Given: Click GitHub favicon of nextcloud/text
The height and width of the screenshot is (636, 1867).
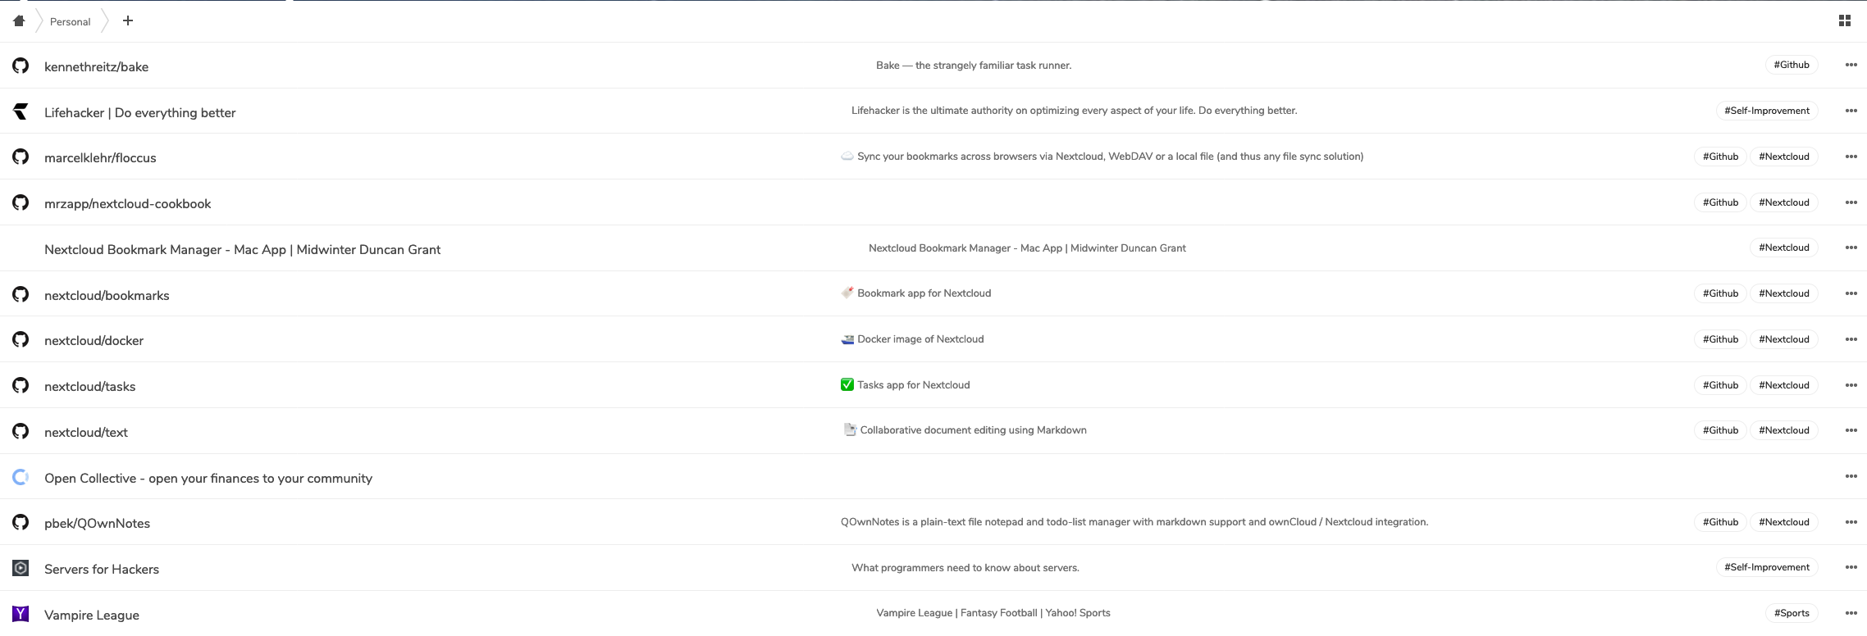Looking at the screenshot, I should 21,431.
